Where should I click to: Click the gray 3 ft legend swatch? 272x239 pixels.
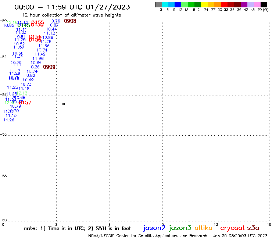158,4
